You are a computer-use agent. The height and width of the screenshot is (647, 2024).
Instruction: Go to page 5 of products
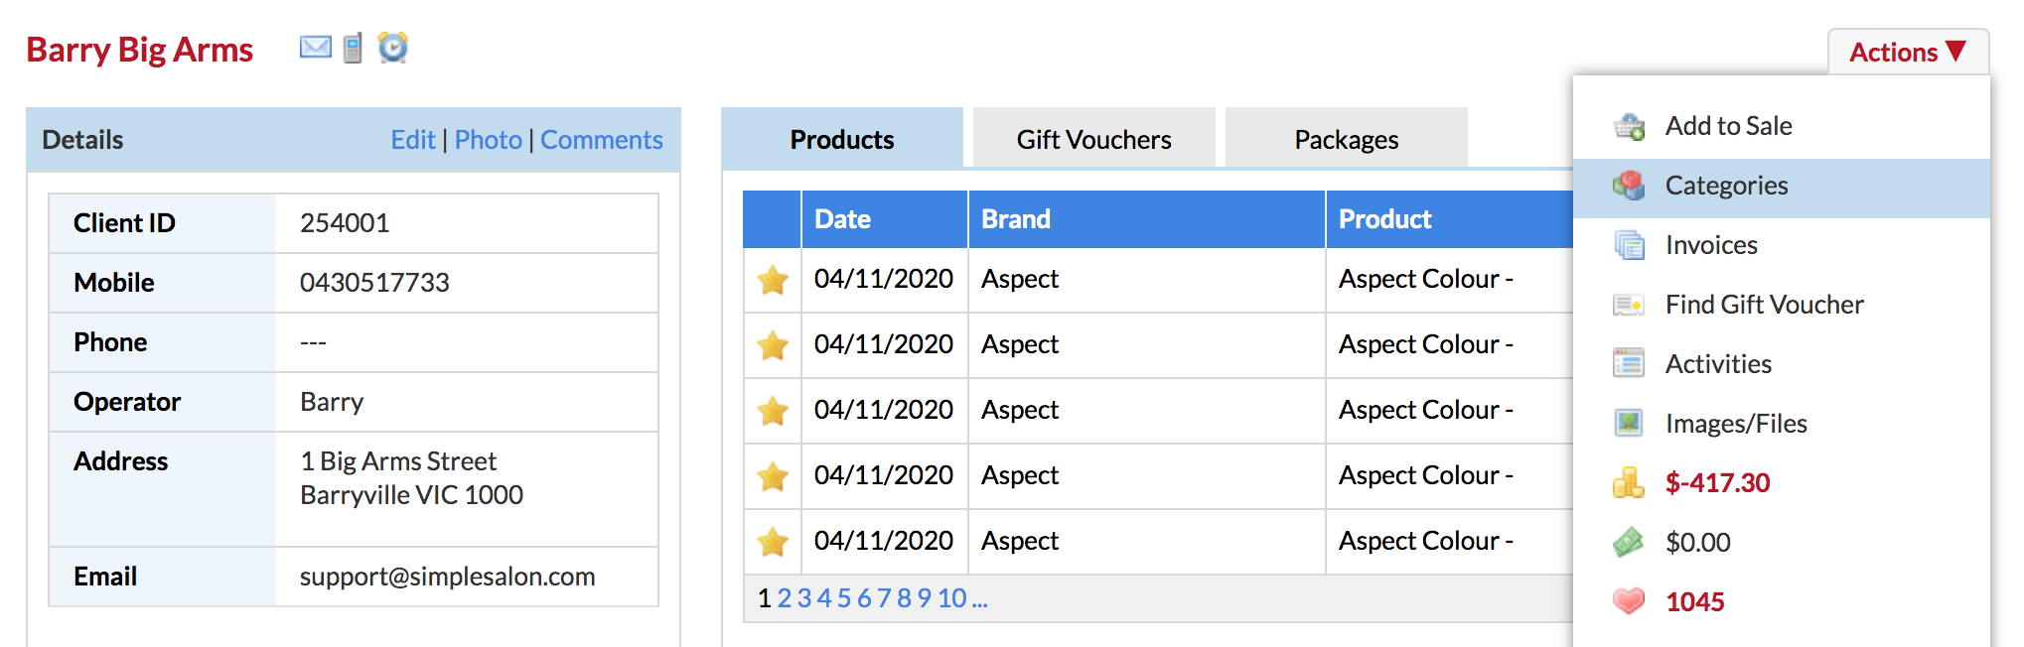(x=843, y=598)
